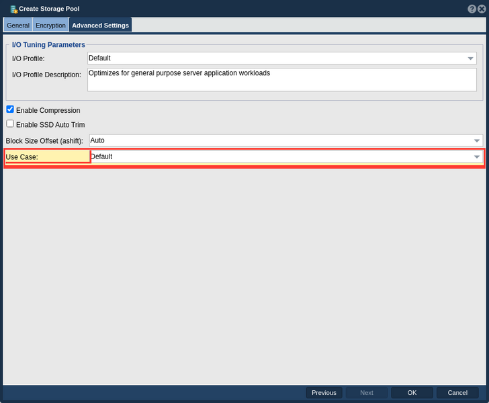Open the Encryption tab
The image size is (489, 403).
50,26
